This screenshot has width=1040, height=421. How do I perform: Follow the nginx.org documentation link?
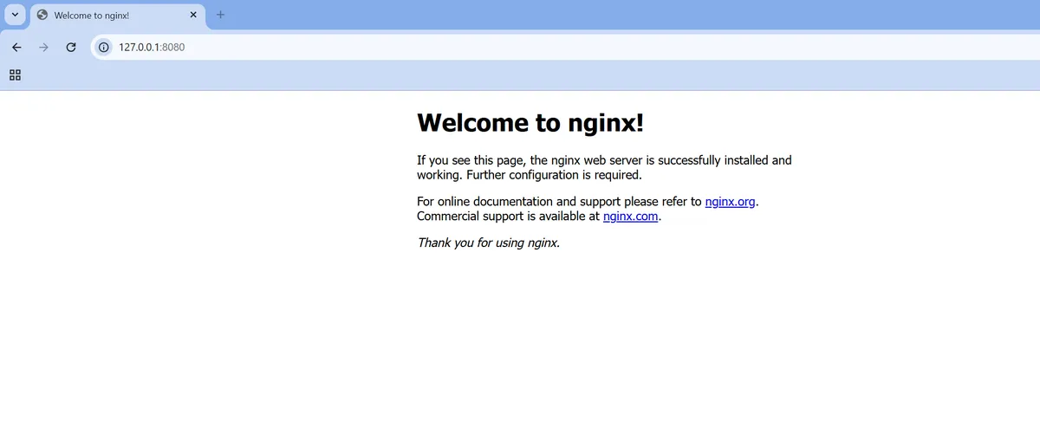[x=730, y=202]
